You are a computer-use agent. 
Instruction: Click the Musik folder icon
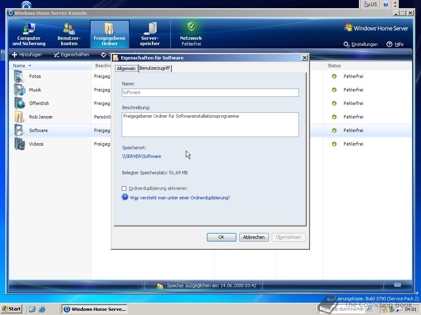pos(19,90)
